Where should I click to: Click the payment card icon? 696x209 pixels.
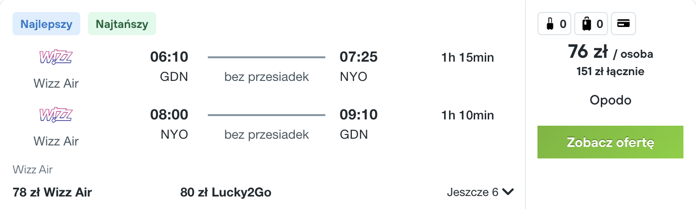pos(623,24)
